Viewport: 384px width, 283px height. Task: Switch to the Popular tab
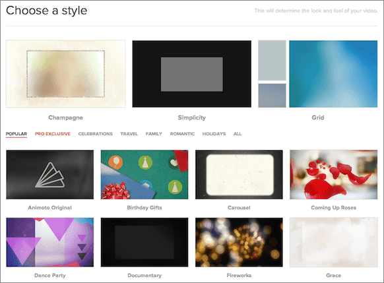(16, 134)
